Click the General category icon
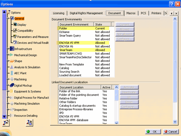The image size is (181, 136). [12, 18]
